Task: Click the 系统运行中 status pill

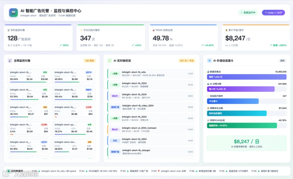Action: pos(248,13)
